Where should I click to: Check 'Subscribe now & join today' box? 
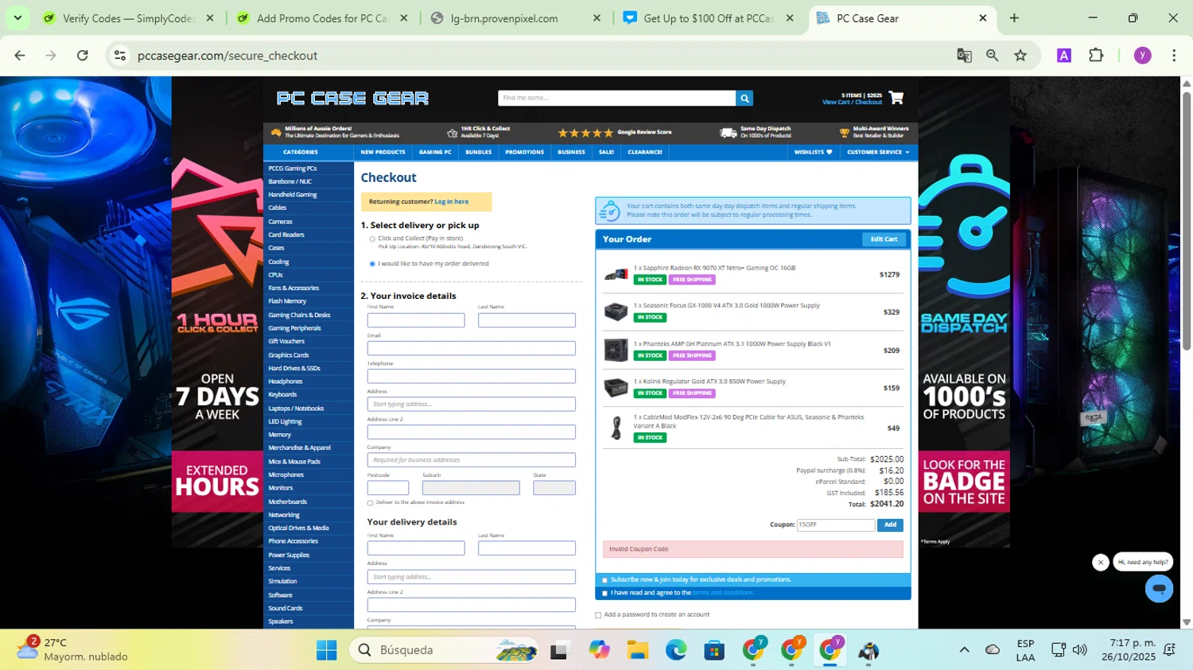[604, 580]
